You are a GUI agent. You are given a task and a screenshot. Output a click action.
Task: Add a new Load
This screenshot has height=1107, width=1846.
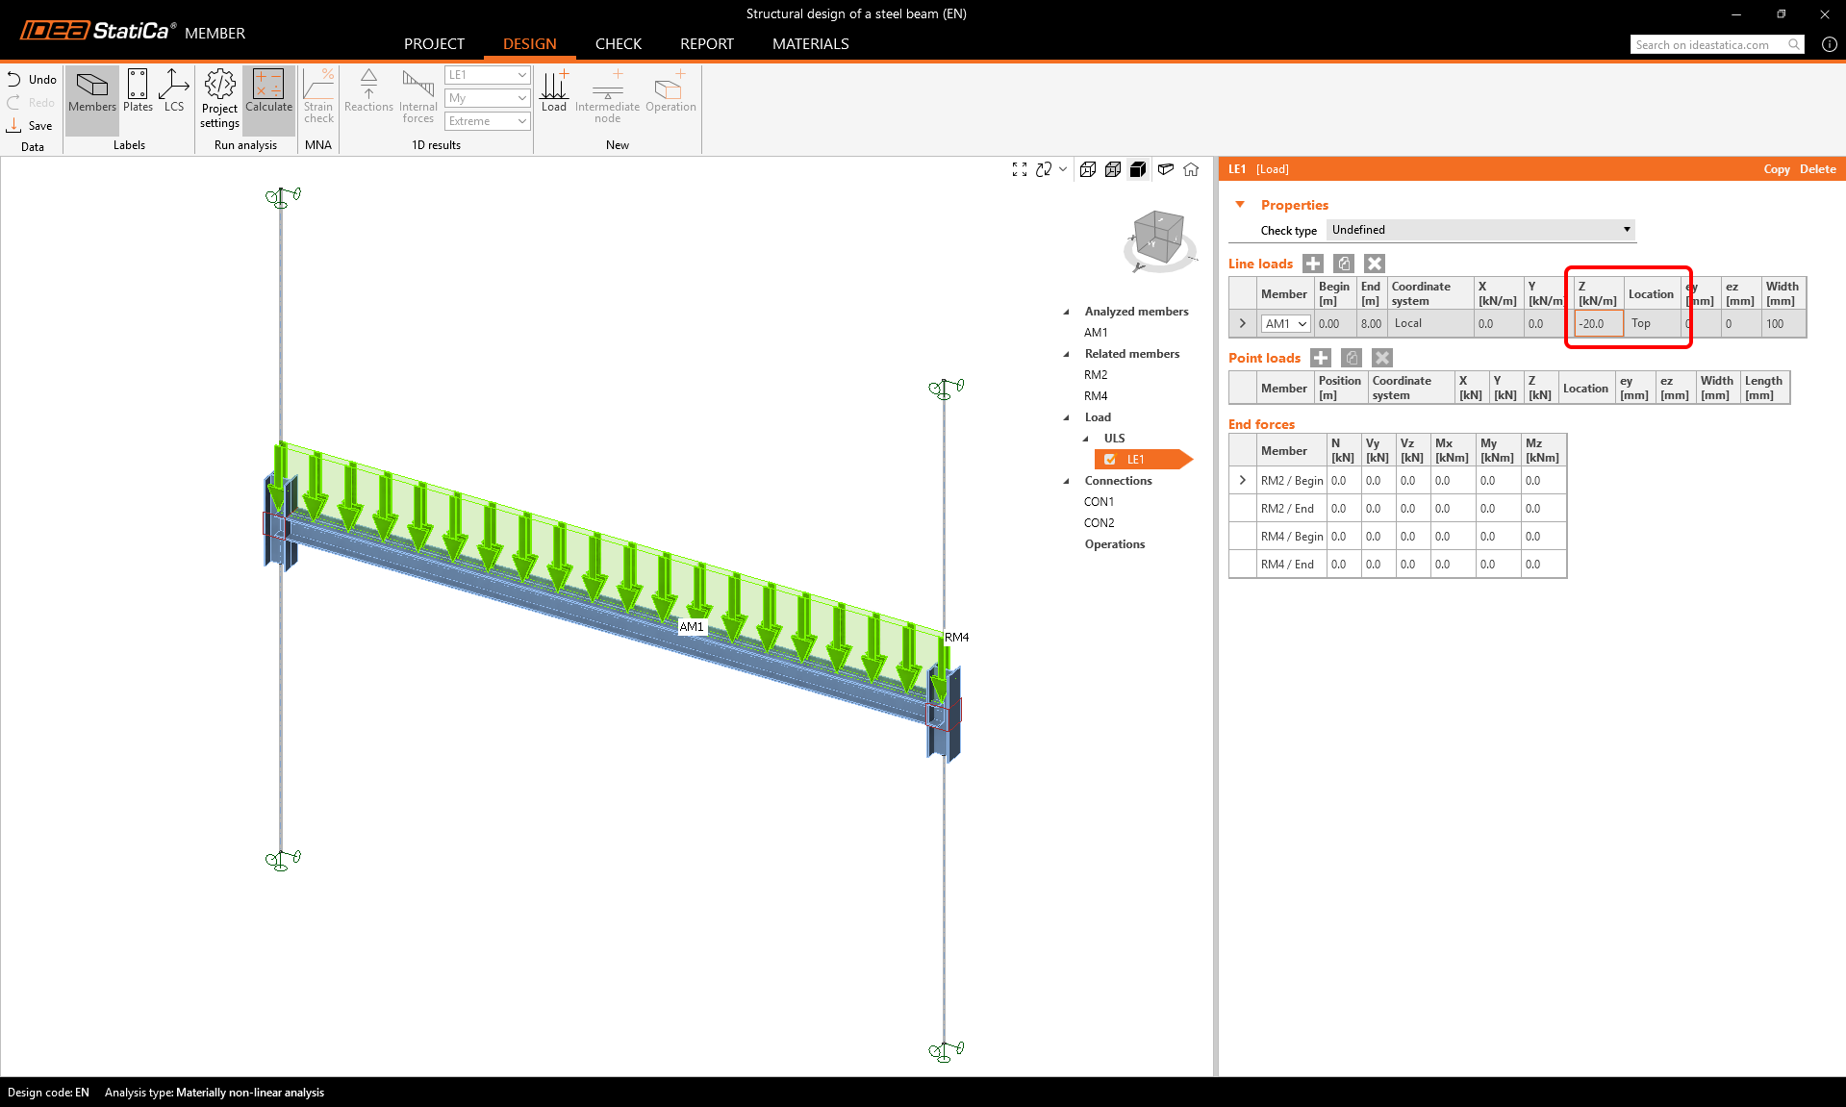(554, 92)
